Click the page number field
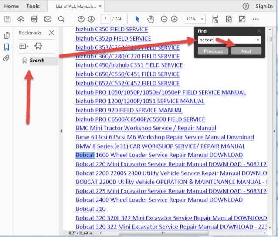This screenshot has width=278, height=237. (x=105, y=19)
